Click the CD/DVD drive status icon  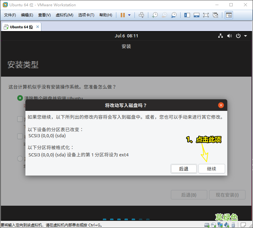[213, 225]
